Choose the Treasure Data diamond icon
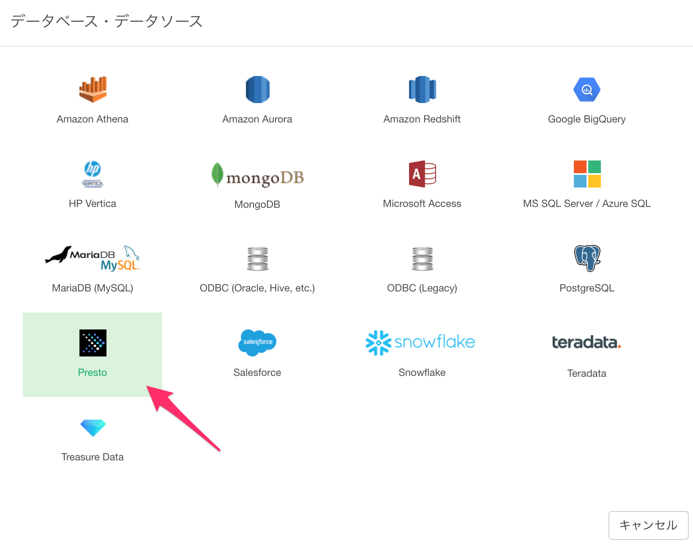 (93, 428)
